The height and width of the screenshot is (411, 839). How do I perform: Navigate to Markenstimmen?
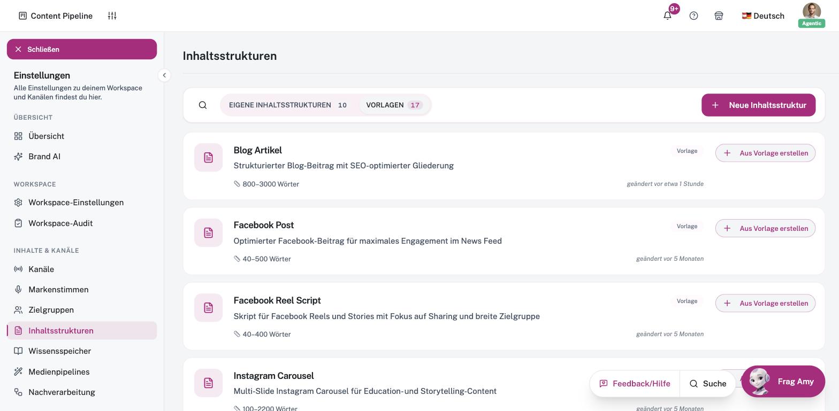point(82,290)
